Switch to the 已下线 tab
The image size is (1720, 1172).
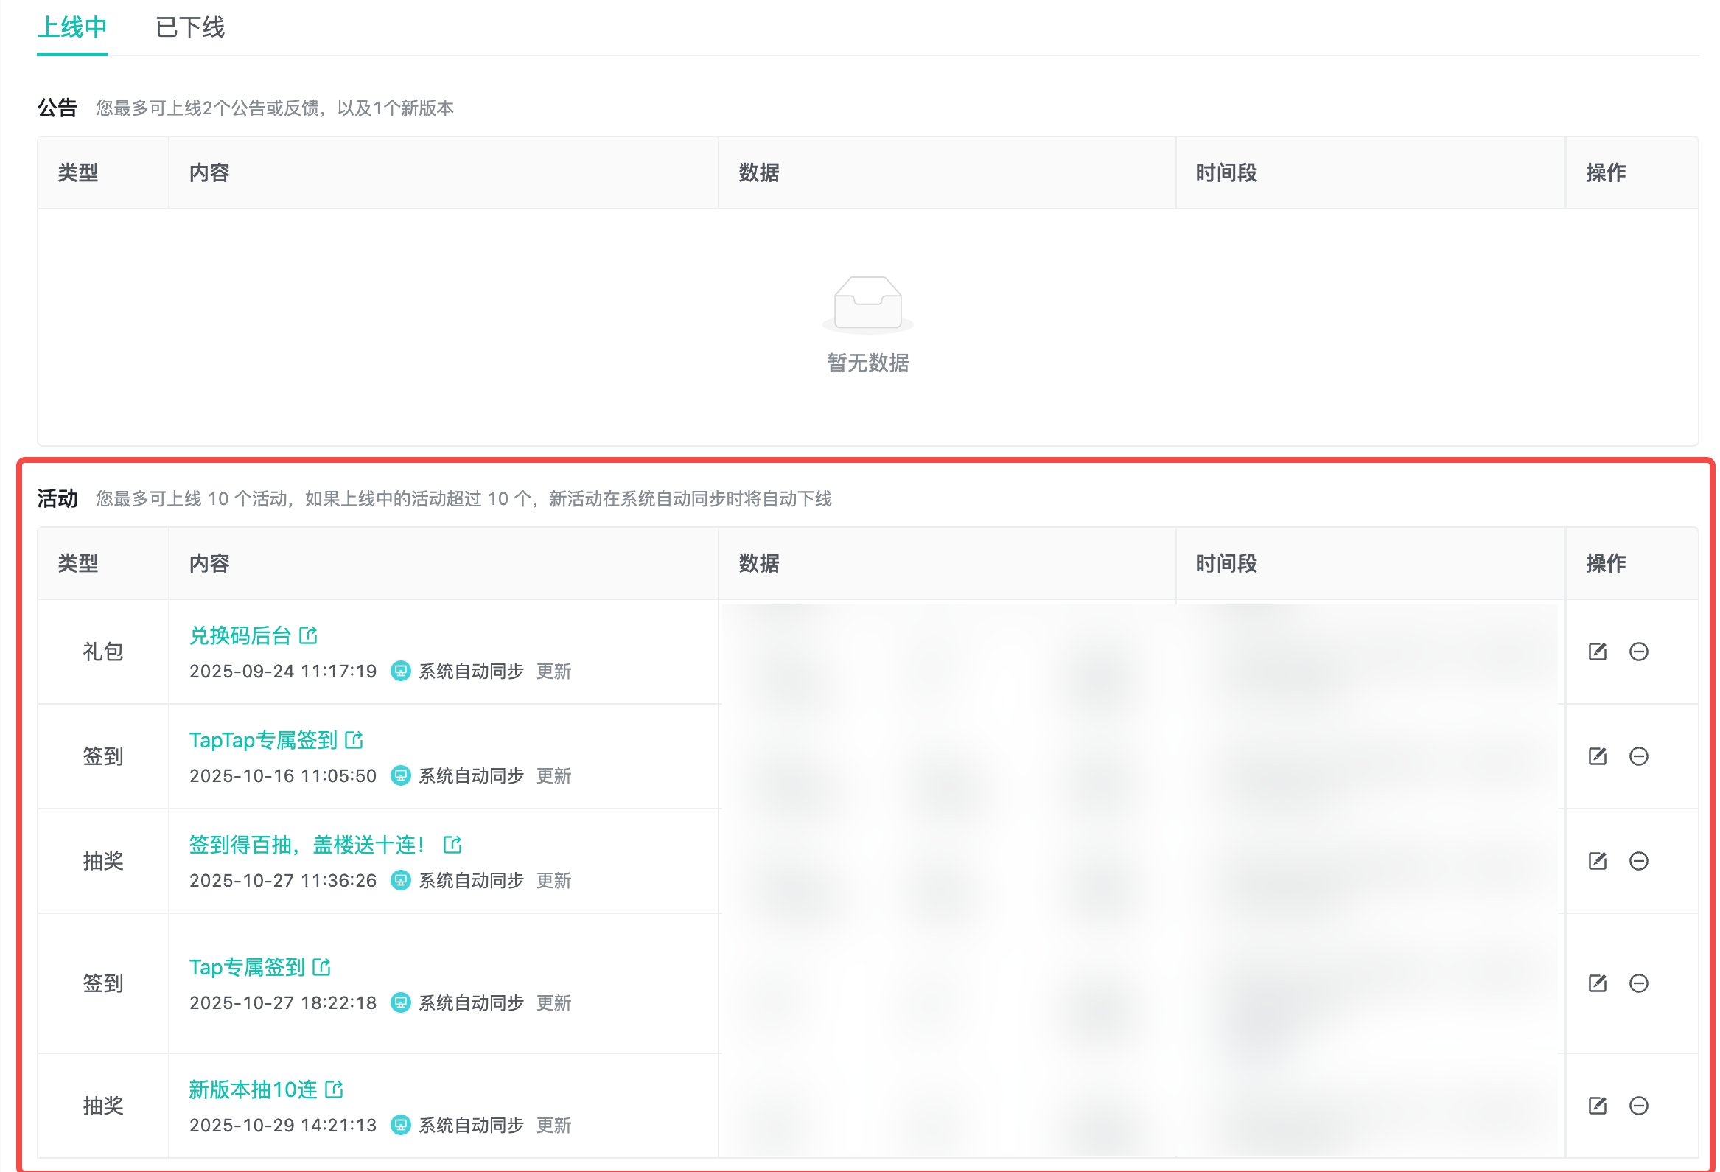pos(189,27)
